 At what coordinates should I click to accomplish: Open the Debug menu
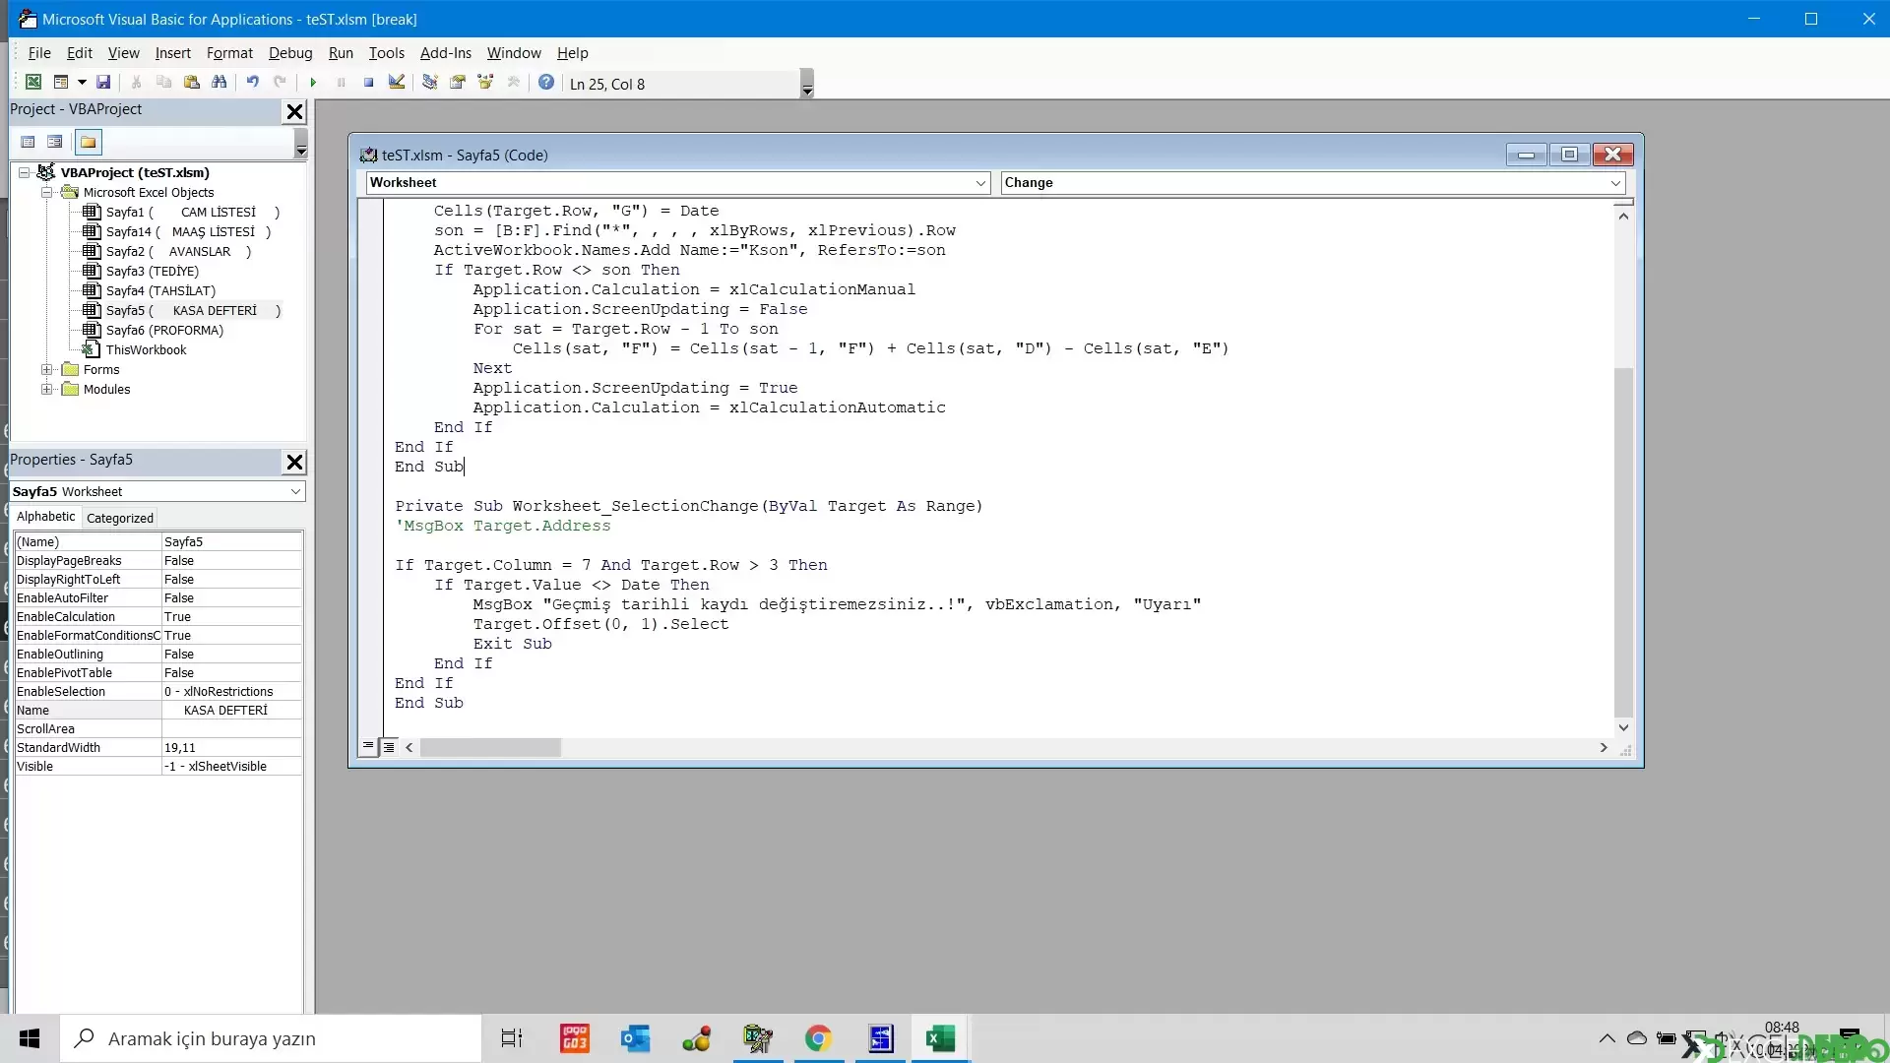point(290,52)
